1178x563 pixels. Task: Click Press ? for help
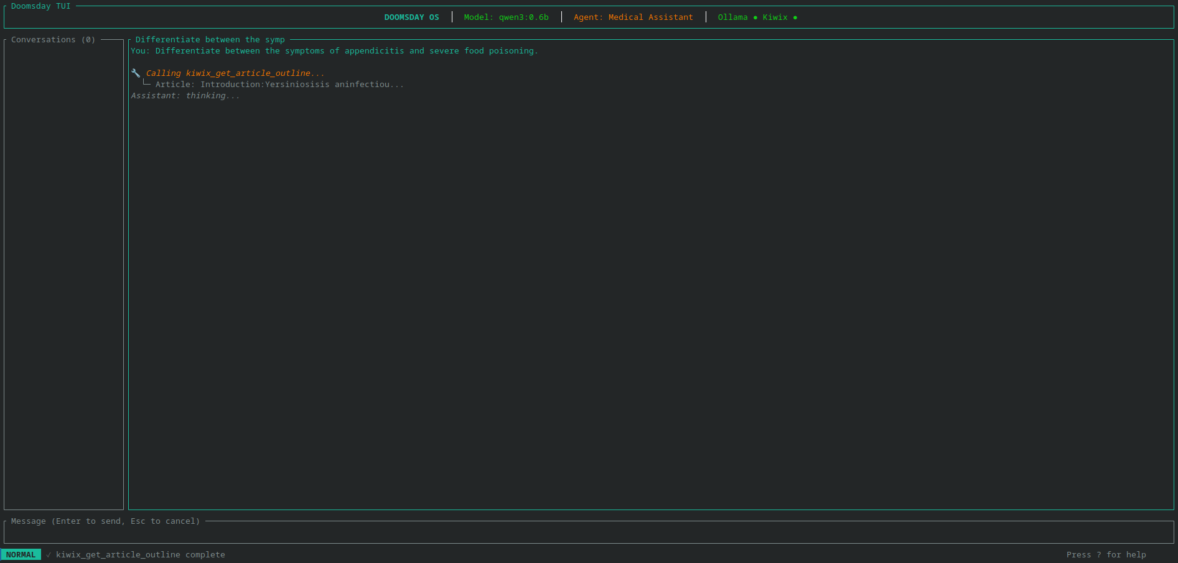(x=1107, y=554)
